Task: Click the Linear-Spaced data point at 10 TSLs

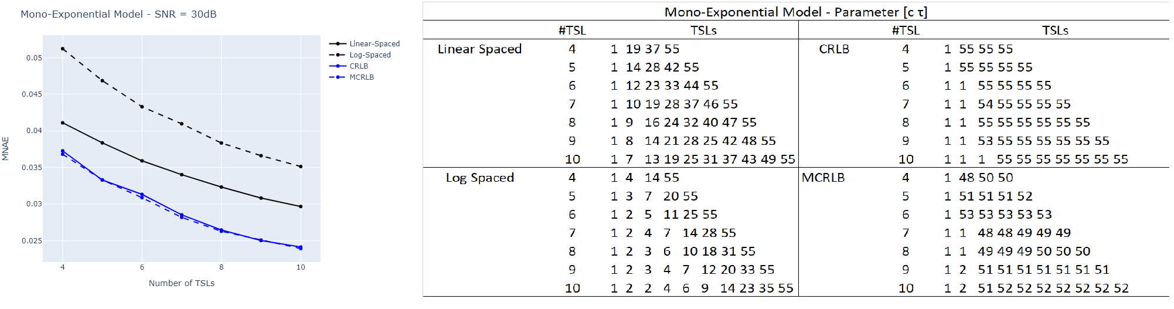Action: click(301, 206)
